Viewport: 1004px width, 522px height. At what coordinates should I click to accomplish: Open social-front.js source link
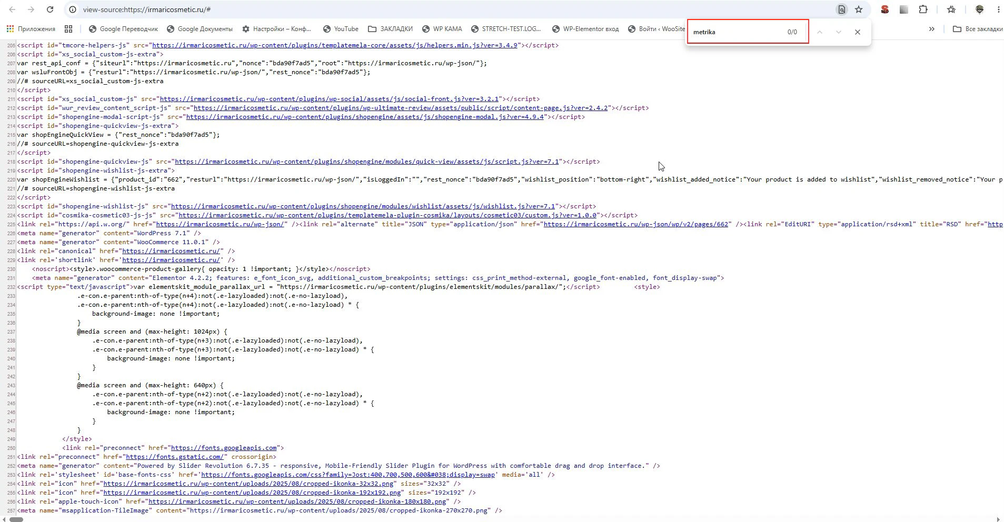pos(329,99)
